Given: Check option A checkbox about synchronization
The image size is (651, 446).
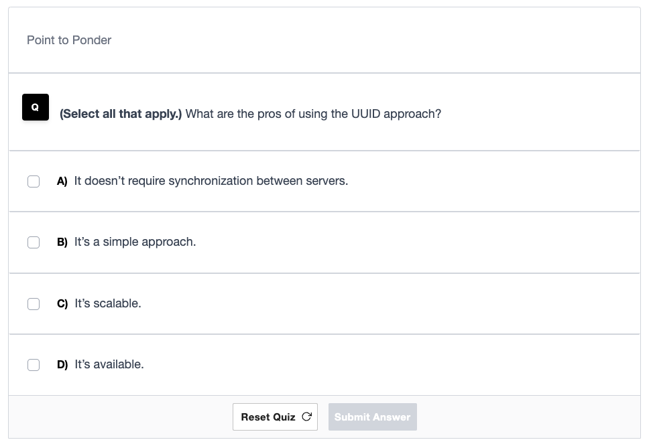Looking at the screenshot, I should (x=34, y=181).
